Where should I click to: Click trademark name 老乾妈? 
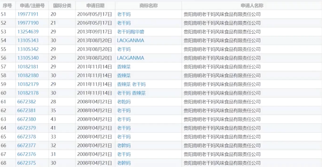124,102
